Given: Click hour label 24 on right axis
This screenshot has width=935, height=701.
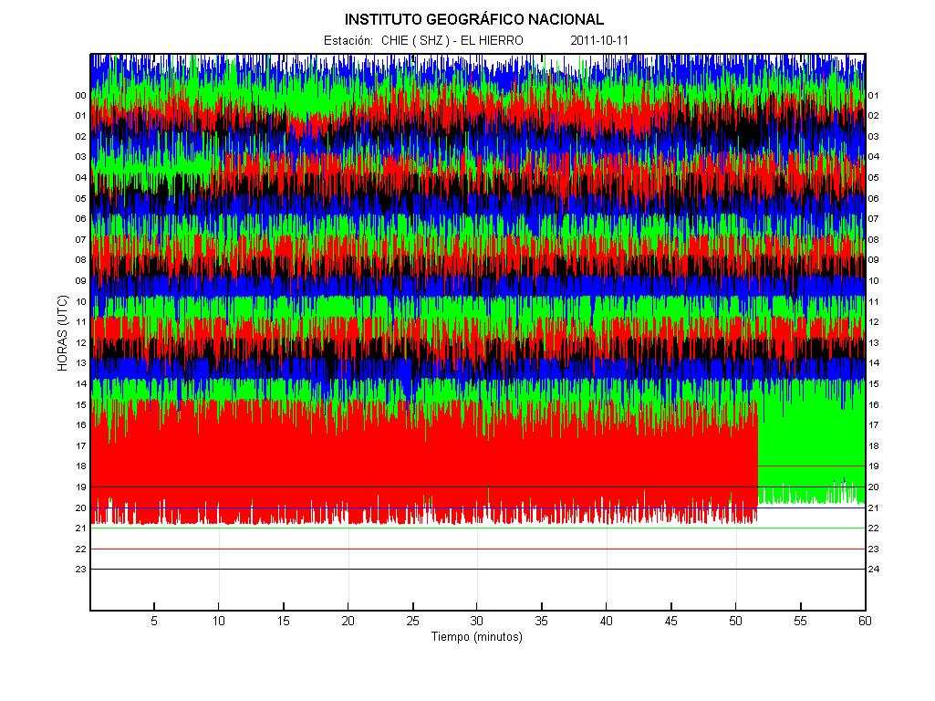Looking at the screenshot, I should tap(874, 570).
